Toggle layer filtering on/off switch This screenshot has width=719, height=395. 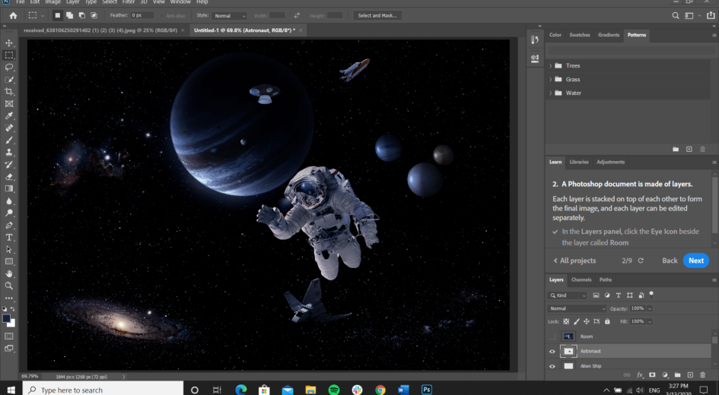(651, 294)
